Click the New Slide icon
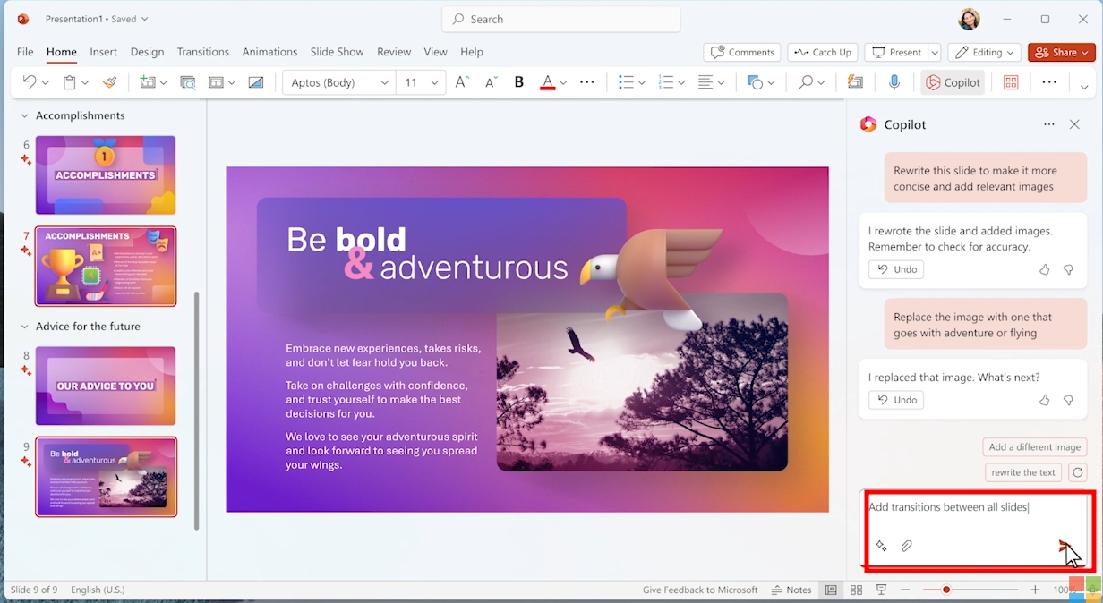1103x603 pixels. [x=147, y=82]
